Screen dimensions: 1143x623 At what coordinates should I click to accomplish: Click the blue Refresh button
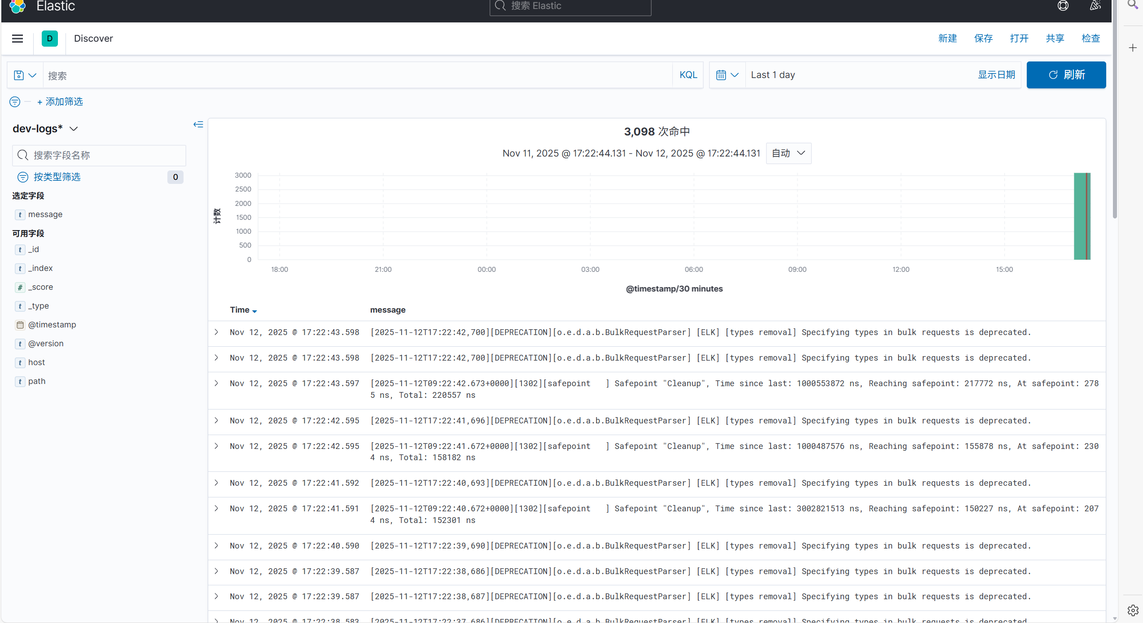(1066, 75)
